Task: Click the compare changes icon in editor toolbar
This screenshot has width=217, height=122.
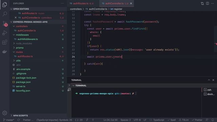Action: coord(202,3)
